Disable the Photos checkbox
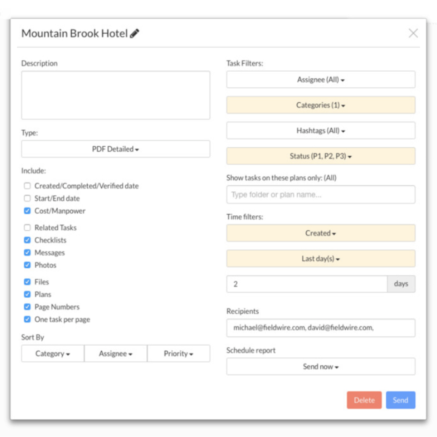This screenshot has height=437, width=437. pyautogui.click(x=27, y=265)
